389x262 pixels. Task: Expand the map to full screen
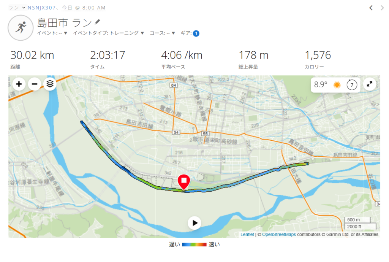[369, 84]
